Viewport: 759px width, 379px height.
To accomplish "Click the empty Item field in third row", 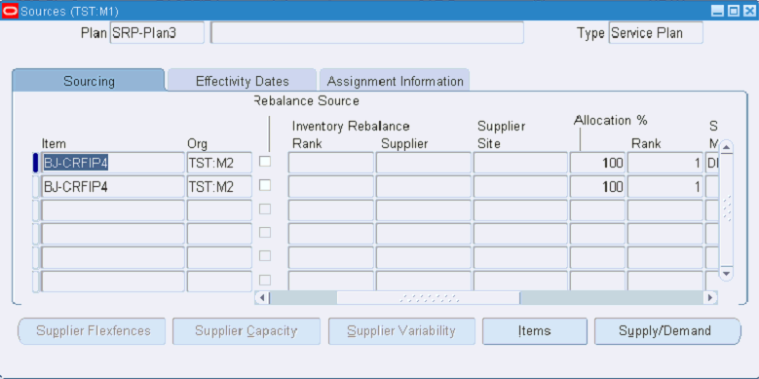I will click(x=112, y=210).
